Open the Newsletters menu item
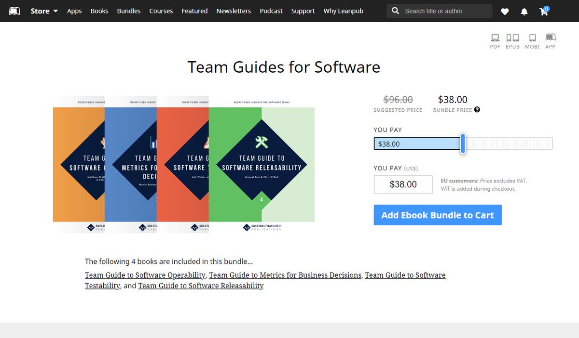The height and width of the screenshot is (338, 579). coord(234,11)
